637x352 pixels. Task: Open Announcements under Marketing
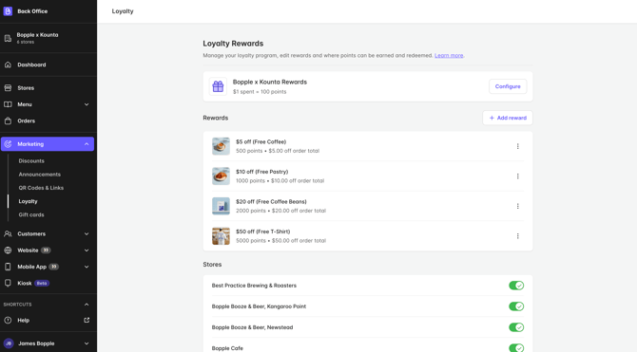39,175
